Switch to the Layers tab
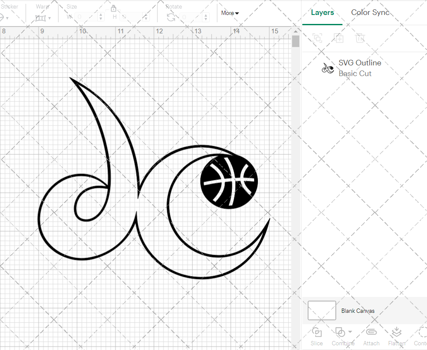This screenshot has width=427, height=350. (x=322, y=12)
